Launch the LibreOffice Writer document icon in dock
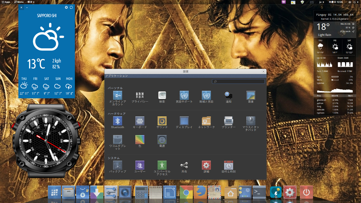361x203 pixels. [x=169, y=193]
